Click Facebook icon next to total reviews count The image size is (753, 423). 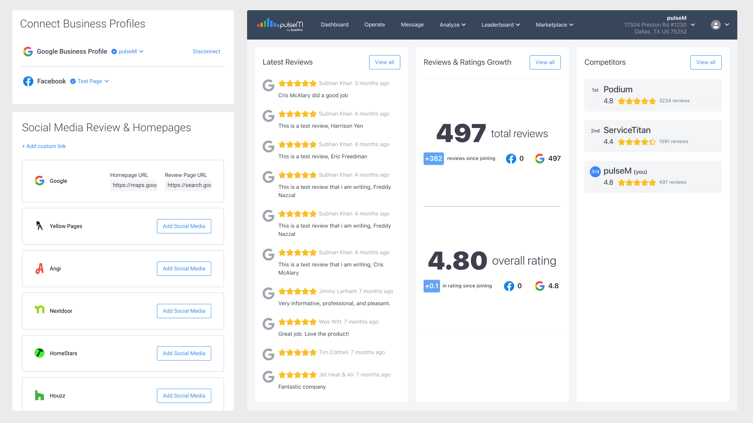(511, 159)
